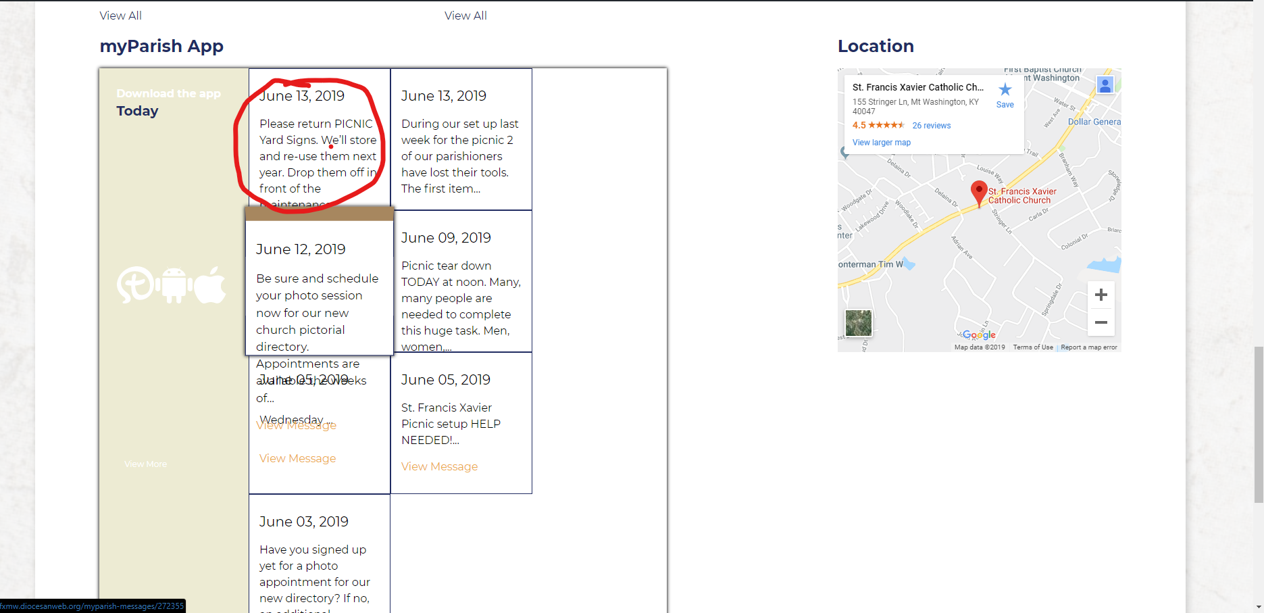
Task: Click View More in the app panel
Action: pyautogui.click(x=145, y=464)
